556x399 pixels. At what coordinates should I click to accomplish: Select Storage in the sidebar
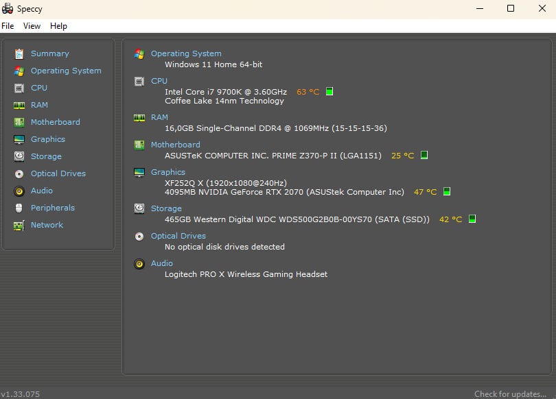[46, 156]
